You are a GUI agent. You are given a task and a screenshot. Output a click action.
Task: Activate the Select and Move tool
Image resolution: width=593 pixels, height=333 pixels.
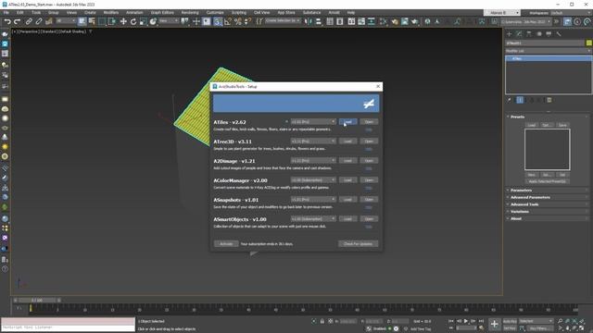(x=123, y=22)
